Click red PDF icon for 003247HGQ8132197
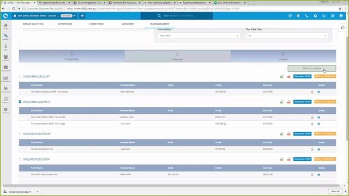 click(x=288, y=76)
